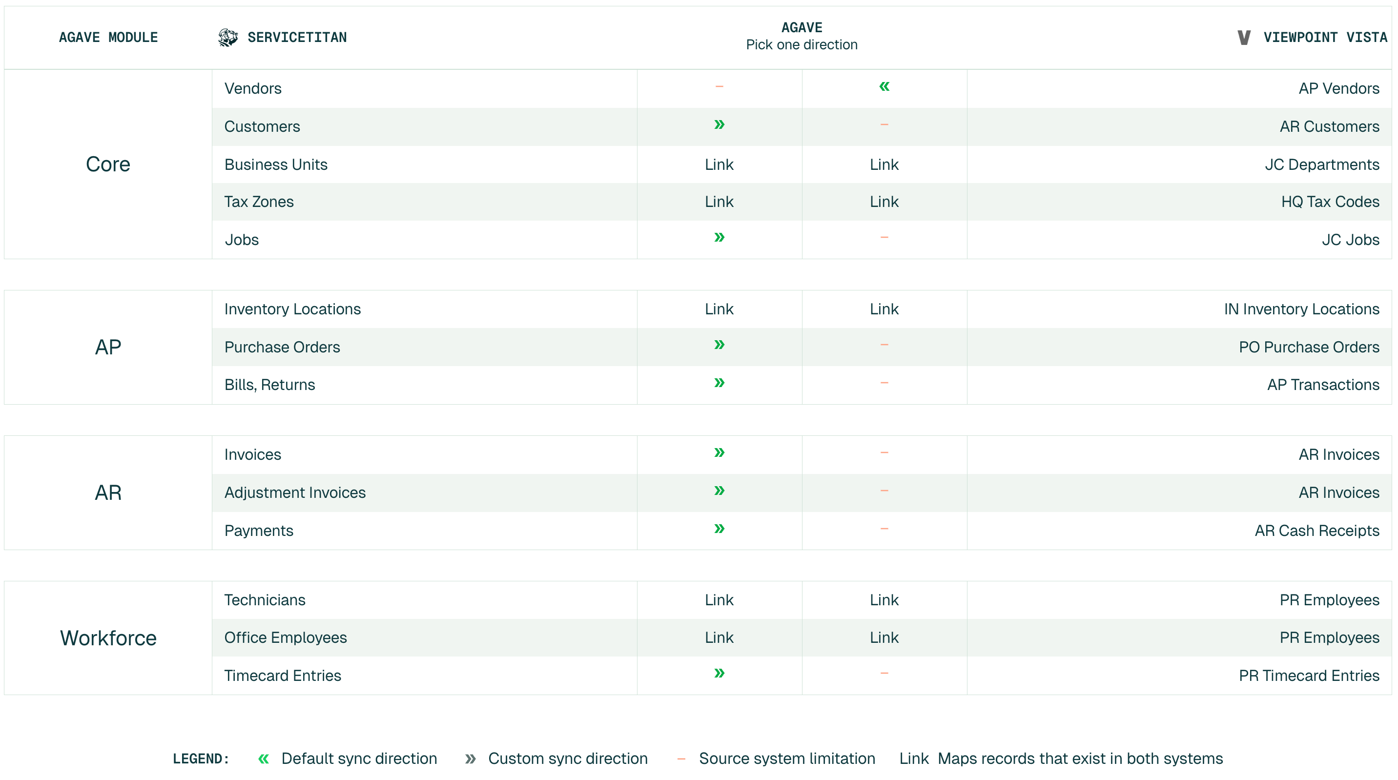Click the ServiceTitan logo icon
Screen dimensions: 1398x780
pyautogui.click(x=228, y=38)
